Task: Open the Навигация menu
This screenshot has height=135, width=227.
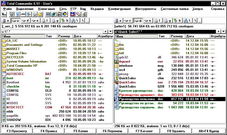Action: click(x=46, y=9)
